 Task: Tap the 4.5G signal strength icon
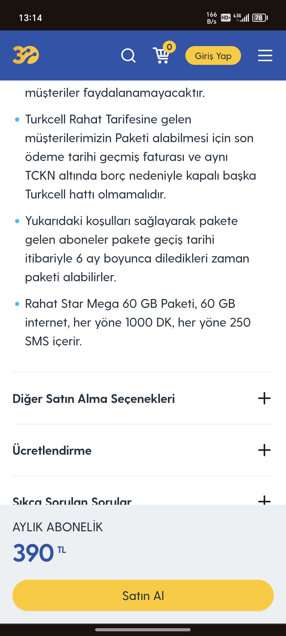[x=241, y=18]
